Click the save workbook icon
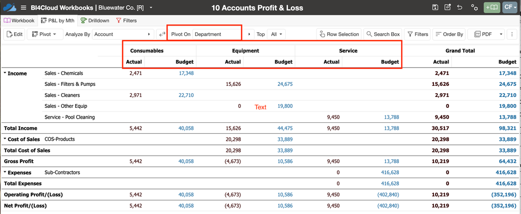The width and height of the screenshot is (521, 214). pos(435,8)
